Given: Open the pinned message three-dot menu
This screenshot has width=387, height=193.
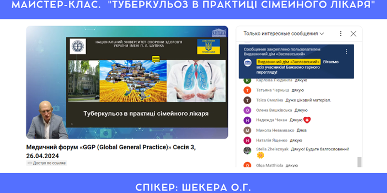Looking at the screenshot, I should [346, 52].
